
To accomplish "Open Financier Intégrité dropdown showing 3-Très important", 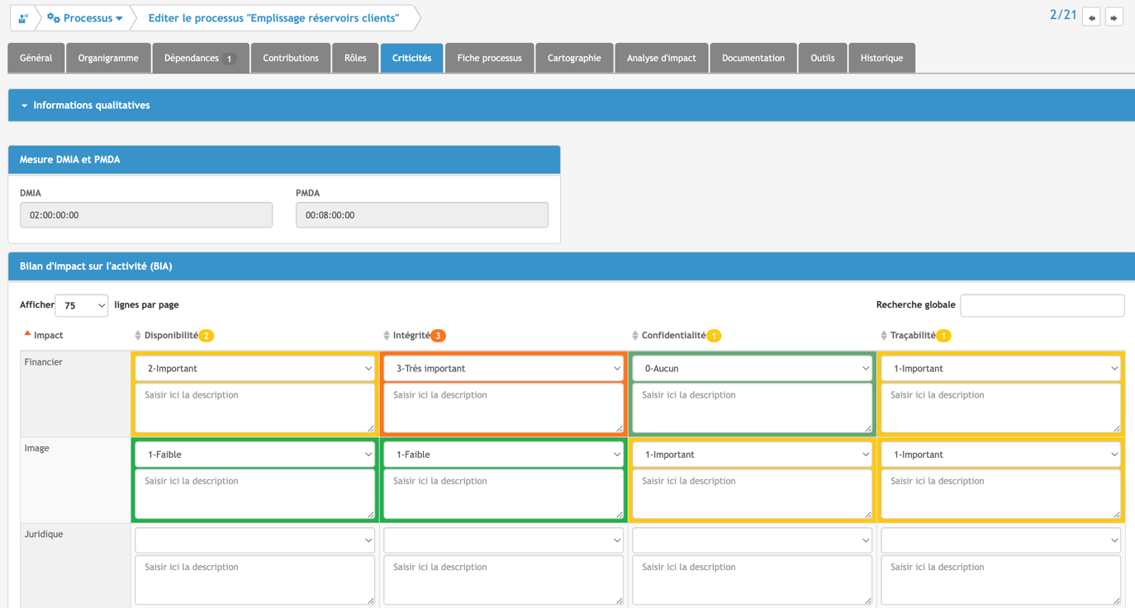I will [x=504, y=369].
